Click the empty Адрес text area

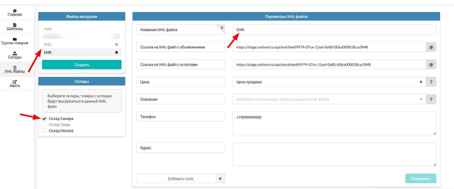point(334,154)
